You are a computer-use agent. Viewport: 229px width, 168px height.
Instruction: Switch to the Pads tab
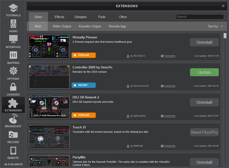click(102, 17)
